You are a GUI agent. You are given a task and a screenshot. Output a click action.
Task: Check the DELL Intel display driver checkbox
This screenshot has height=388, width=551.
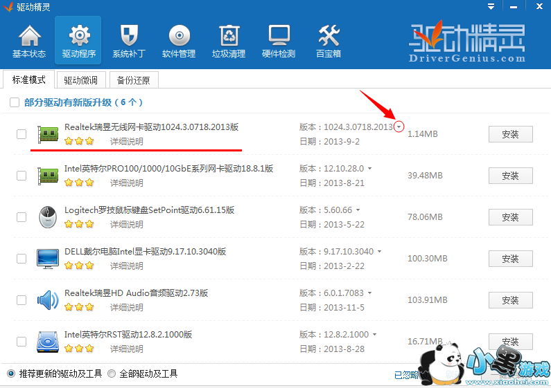tap(21, 259)
